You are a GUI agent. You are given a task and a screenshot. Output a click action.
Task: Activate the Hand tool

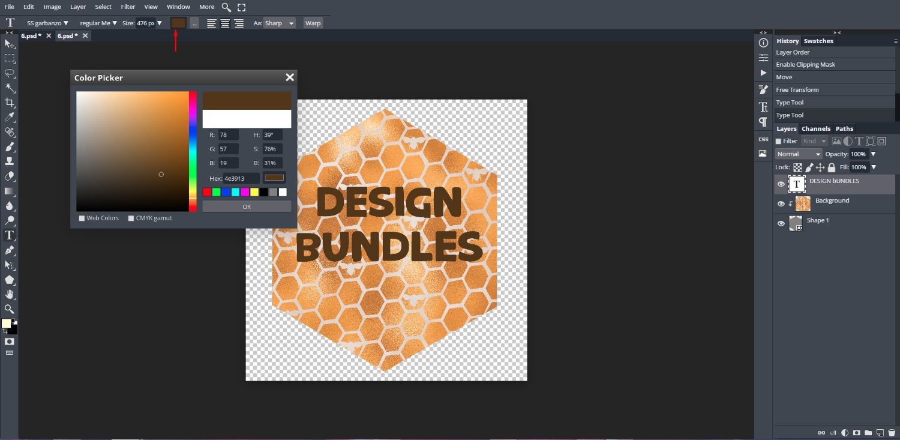click(x=10, y=294)
